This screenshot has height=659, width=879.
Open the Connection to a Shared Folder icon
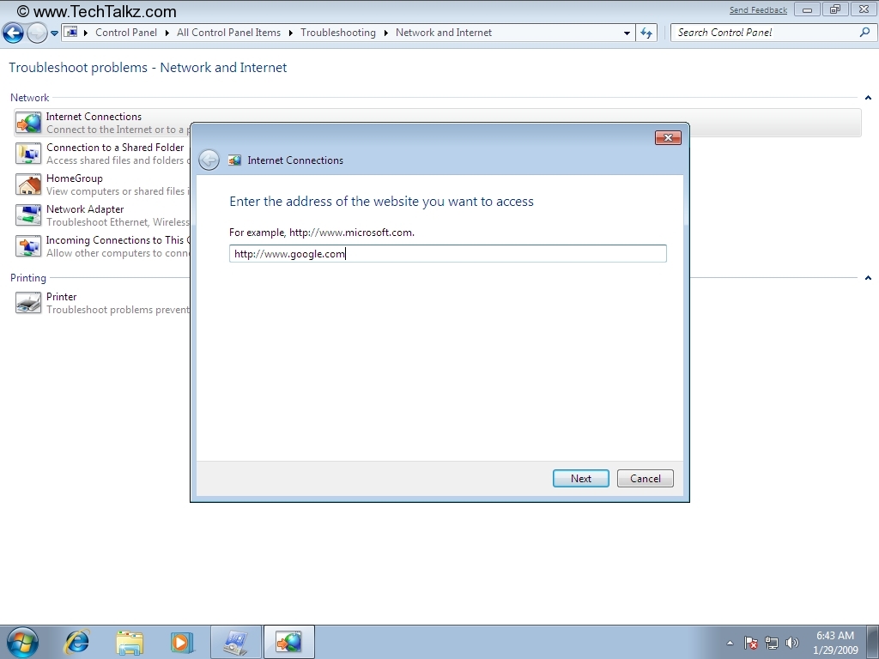pyautogui.click(x=28, y=154)
